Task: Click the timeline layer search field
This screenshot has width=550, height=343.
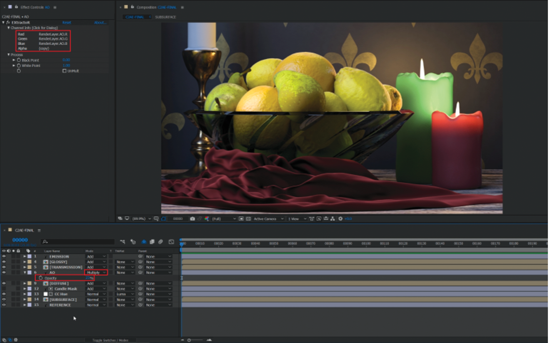Action: point(78,242)
